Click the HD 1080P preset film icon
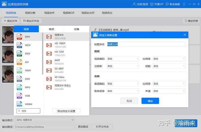The width and height of the screenshot is (201, 132). click(x=49, y=45)
